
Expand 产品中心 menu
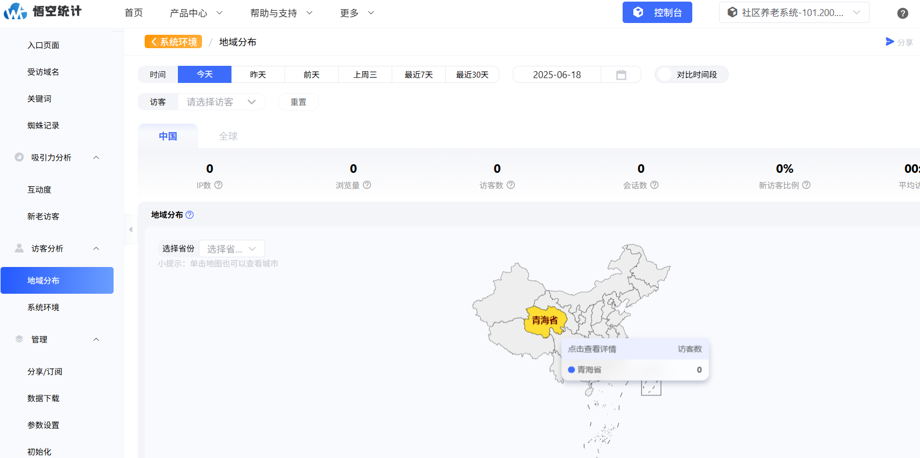(196, 13)
